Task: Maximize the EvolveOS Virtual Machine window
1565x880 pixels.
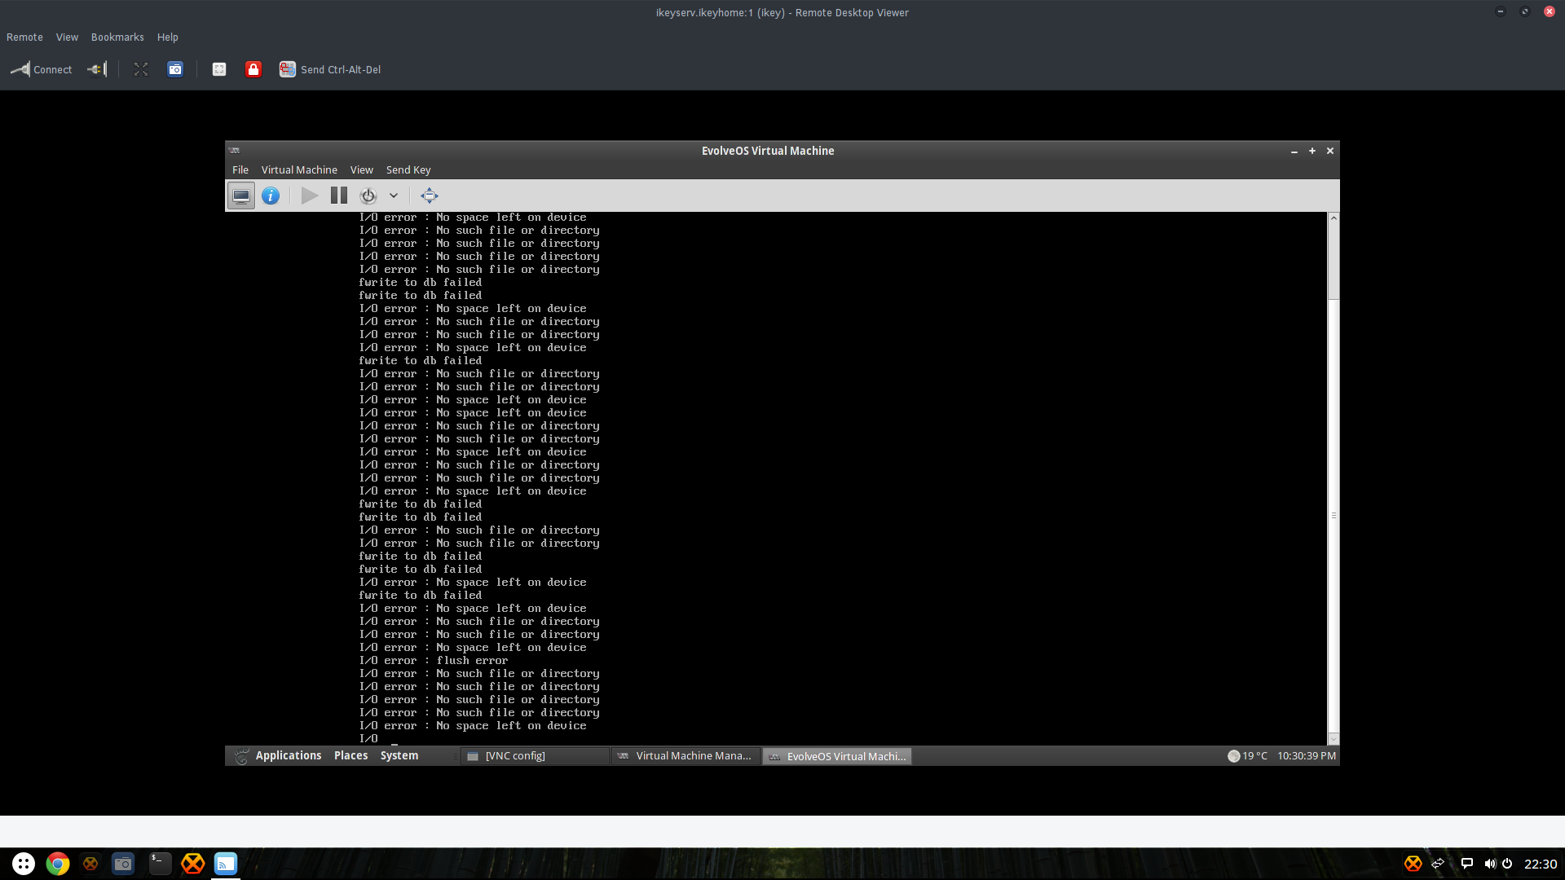Action: [x=1312, y=151]
